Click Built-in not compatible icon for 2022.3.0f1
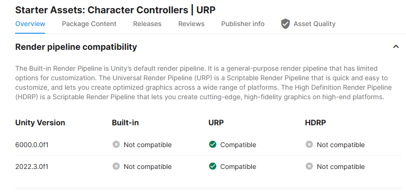406x196 pixels. [116, 166]
